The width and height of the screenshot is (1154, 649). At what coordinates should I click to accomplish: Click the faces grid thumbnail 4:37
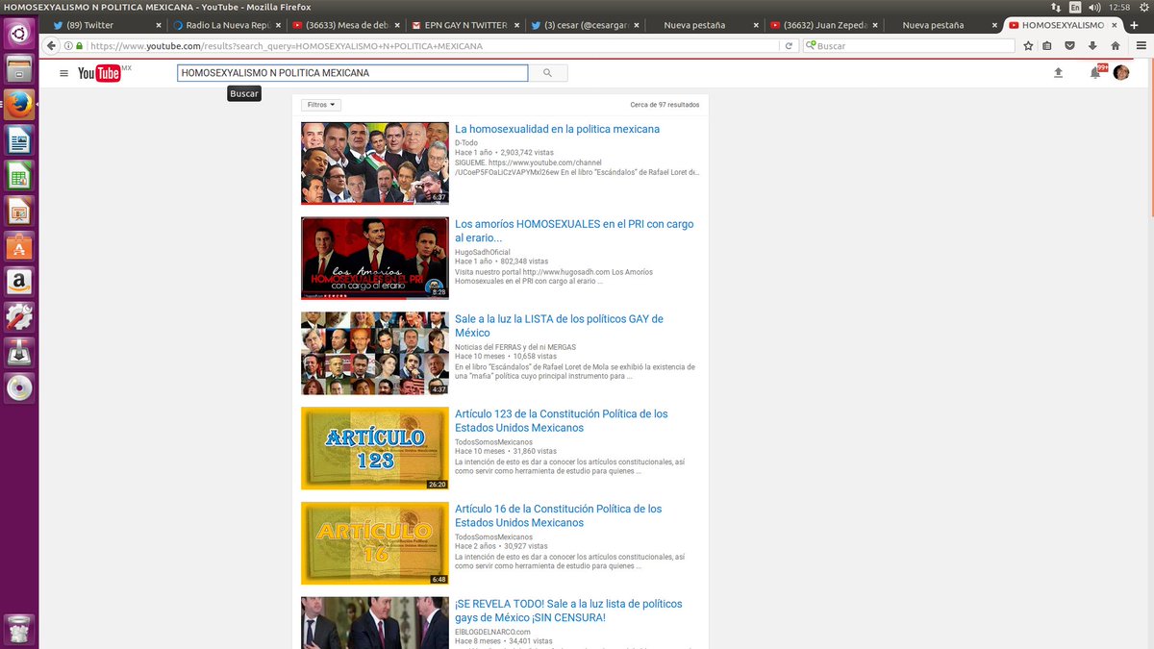click(375, 354)
